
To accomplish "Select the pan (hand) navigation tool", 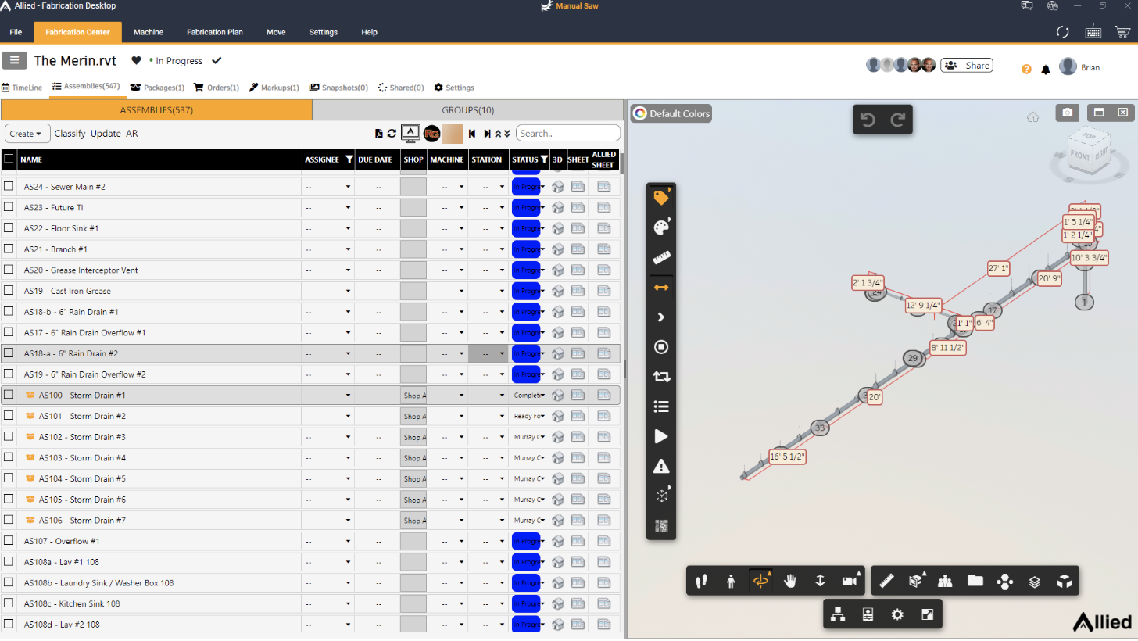I will tap(789, 581).
